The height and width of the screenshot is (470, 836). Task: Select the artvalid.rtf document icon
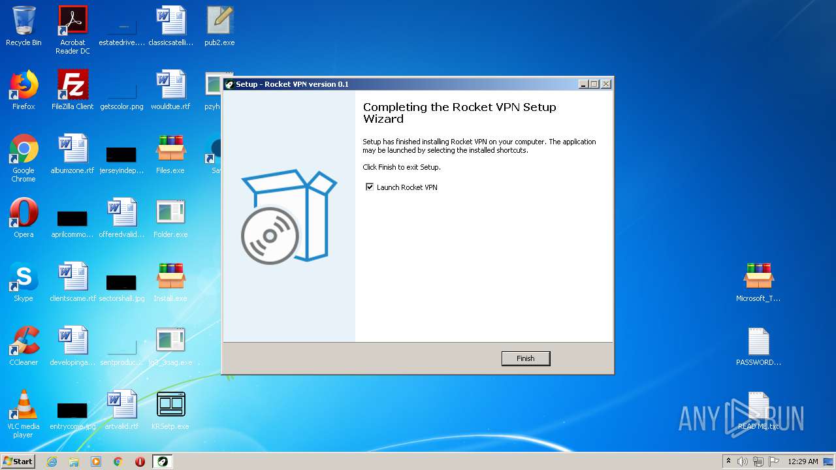[121, 410]
